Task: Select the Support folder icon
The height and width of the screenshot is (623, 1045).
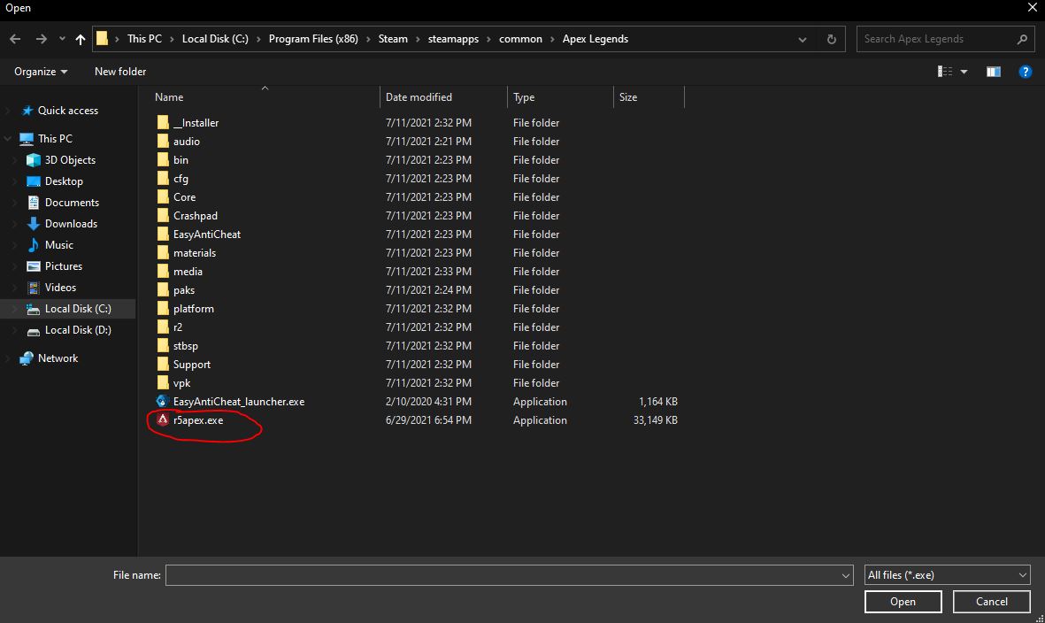Action: click(163, 365)
